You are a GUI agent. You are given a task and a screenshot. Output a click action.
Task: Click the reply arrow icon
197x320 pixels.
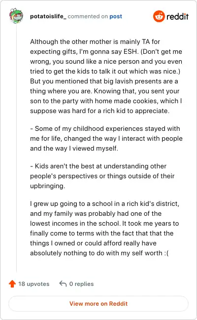pos(63,283)
